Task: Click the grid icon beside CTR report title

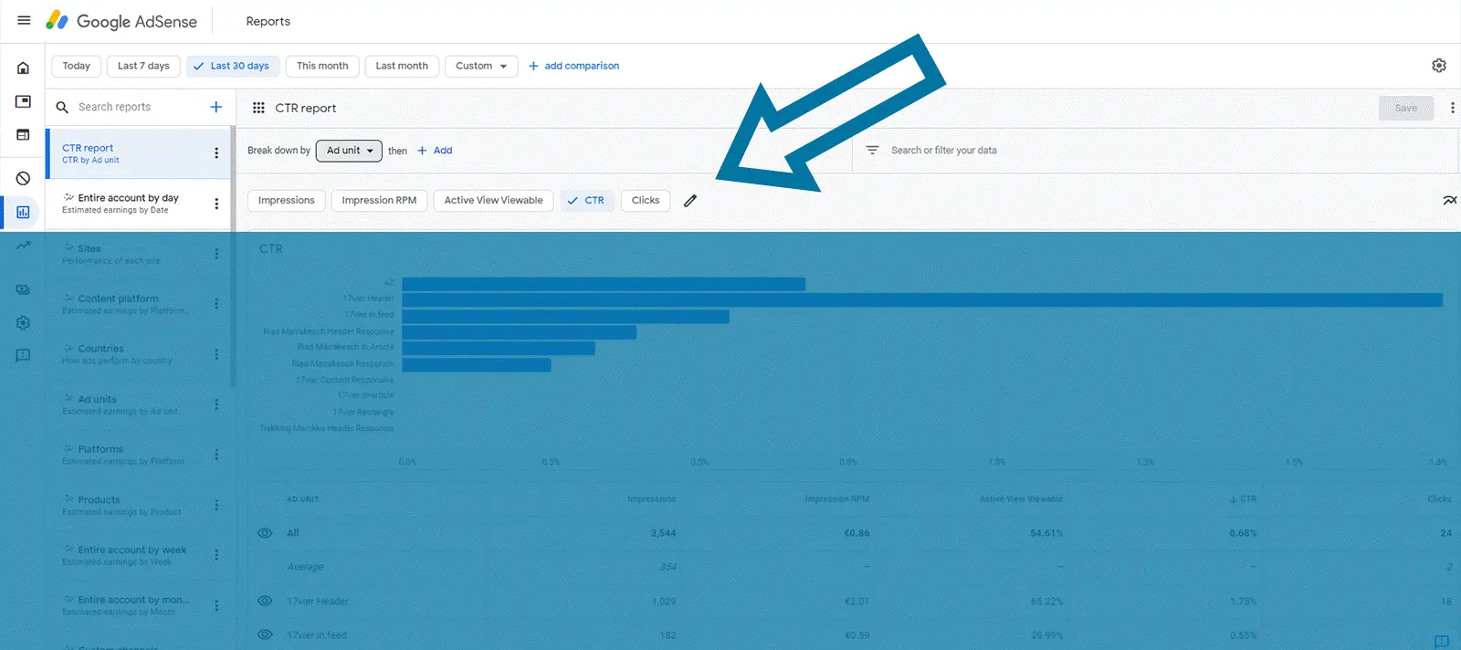Action: [258, 108]
